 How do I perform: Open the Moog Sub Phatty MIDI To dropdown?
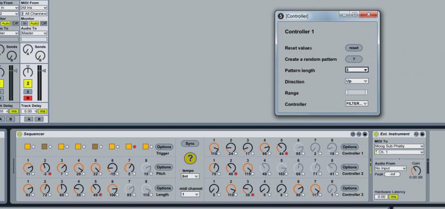coord(399,146)
